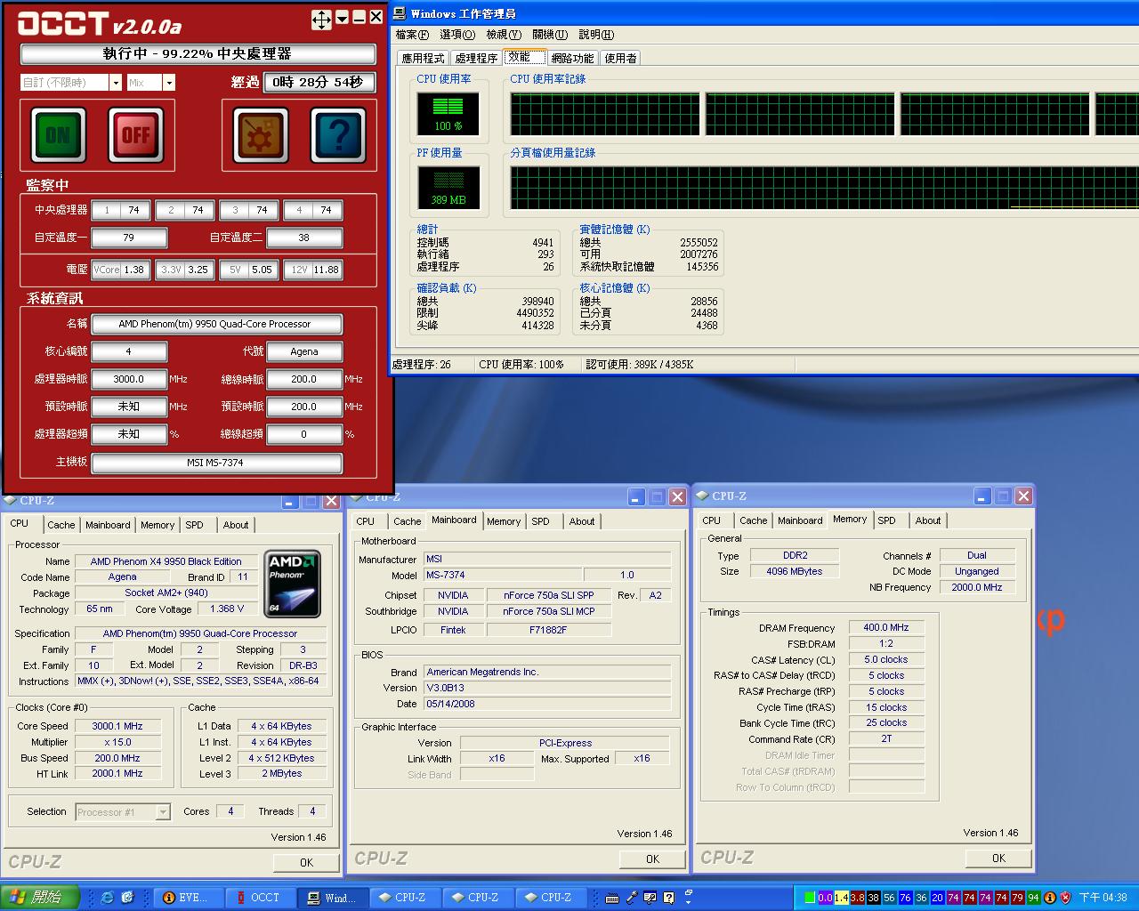Image resolution: width=1139 pixels, height=911 pixels.
Task: Click the PF 使用量 389 MB meter
Action: pos(448,188)
